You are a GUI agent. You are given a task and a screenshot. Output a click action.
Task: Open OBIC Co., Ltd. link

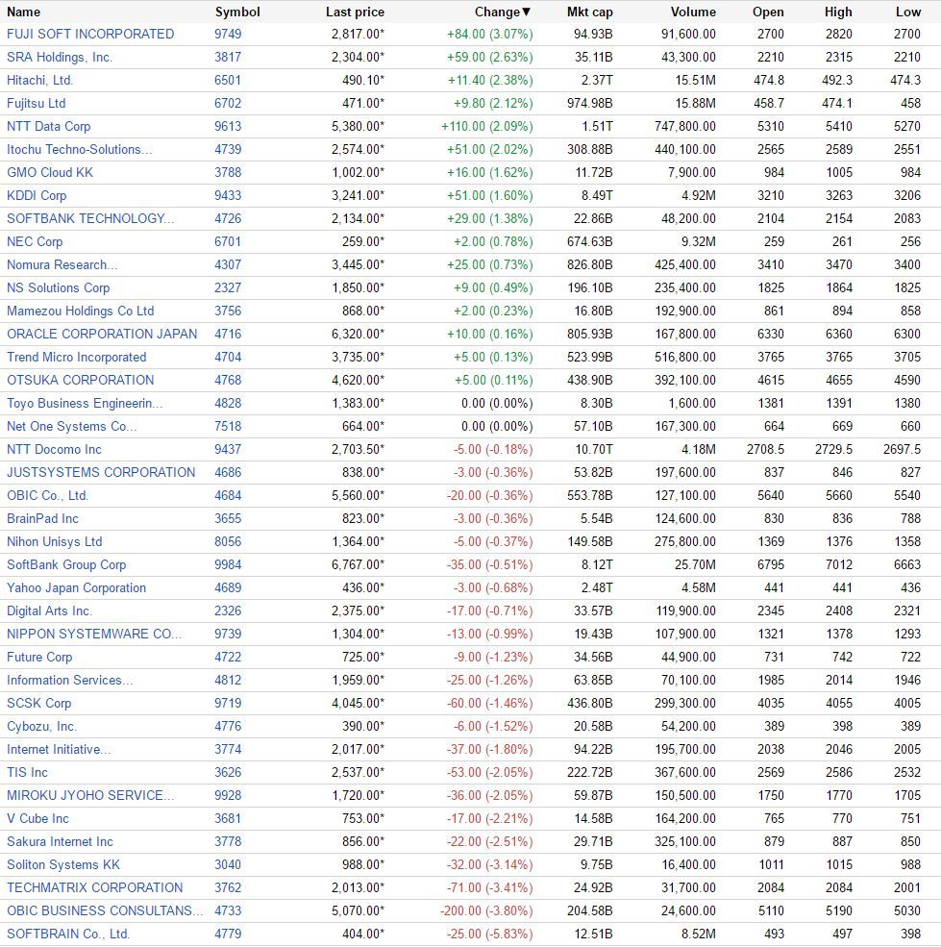[x=48, y=495]
